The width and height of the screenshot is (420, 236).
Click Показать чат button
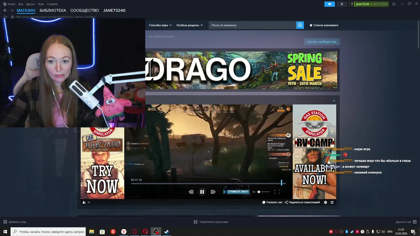(272, 202)
